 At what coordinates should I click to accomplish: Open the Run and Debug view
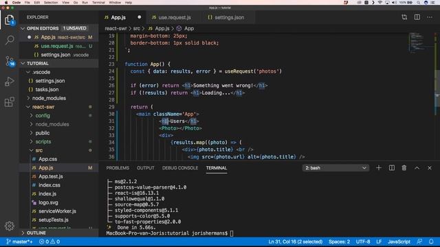coord(10,82)
